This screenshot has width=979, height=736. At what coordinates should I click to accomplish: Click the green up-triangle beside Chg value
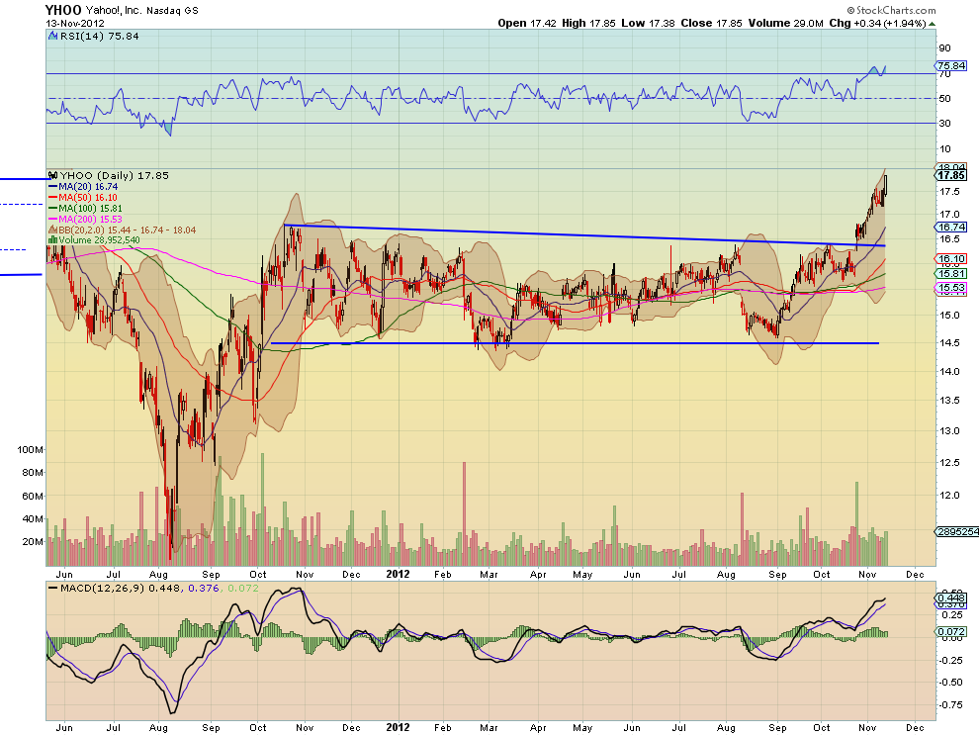tap(933, 24)
